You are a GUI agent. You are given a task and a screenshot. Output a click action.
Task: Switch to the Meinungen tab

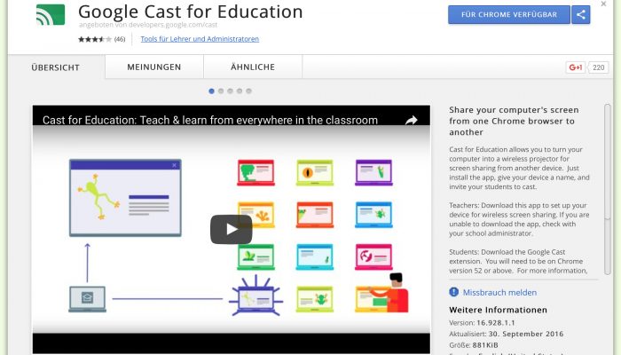point(154,67)
